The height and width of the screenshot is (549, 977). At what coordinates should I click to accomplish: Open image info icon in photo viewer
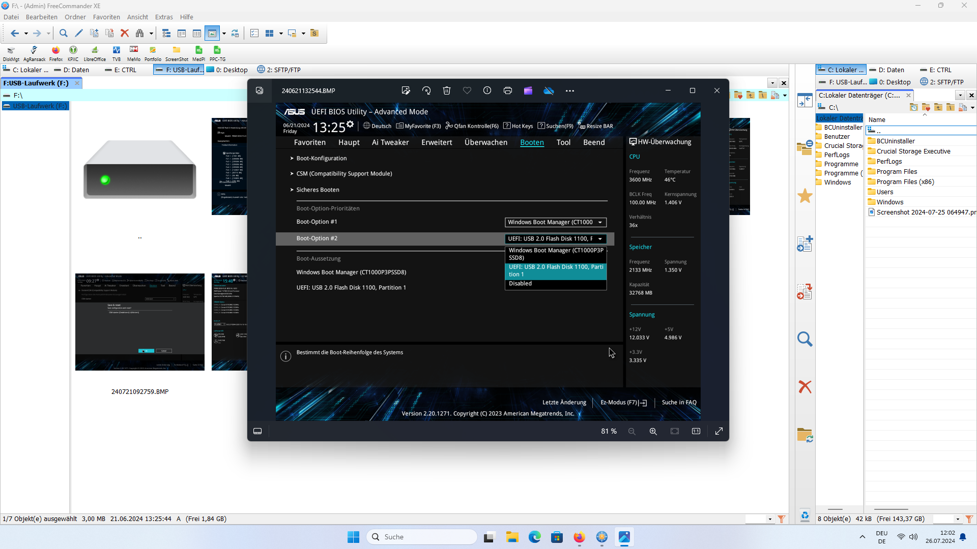click(x=487, y=90)
